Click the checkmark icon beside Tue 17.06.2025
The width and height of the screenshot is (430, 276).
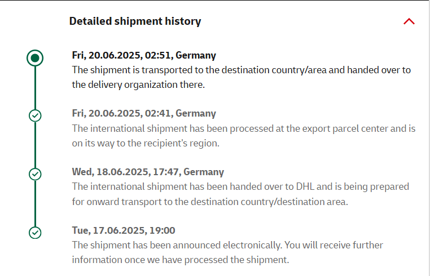click(35, 233)
